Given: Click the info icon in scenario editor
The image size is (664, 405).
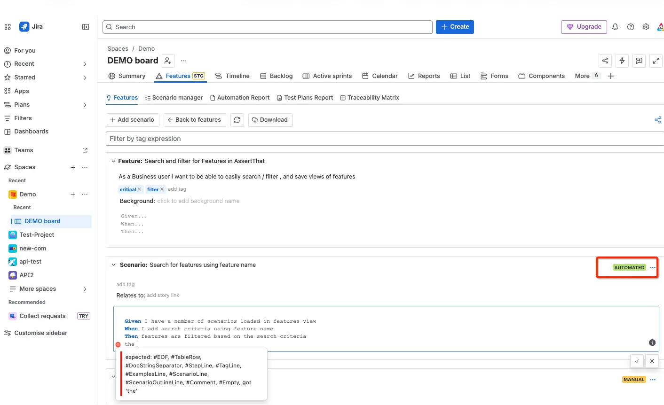Looking at the screenshot, I should click(652, 343).
